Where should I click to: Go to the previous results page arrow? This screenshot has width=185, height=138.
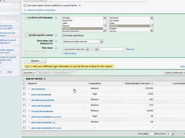pos(181,134)
